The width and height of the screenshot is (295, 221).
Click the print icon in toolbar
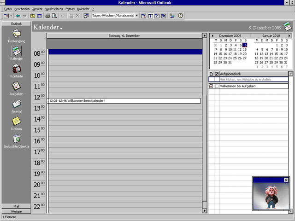tap(47, 16)
